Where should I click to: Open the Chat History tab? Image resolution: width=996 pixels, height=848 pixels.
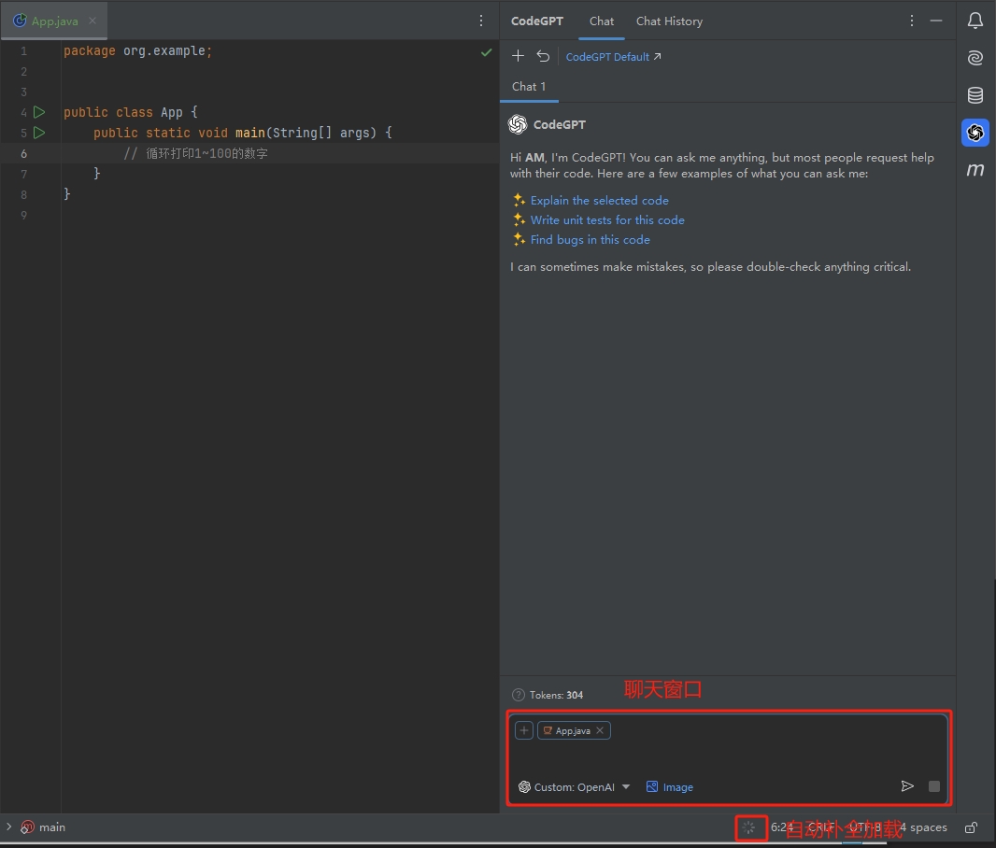coord(669,21)
